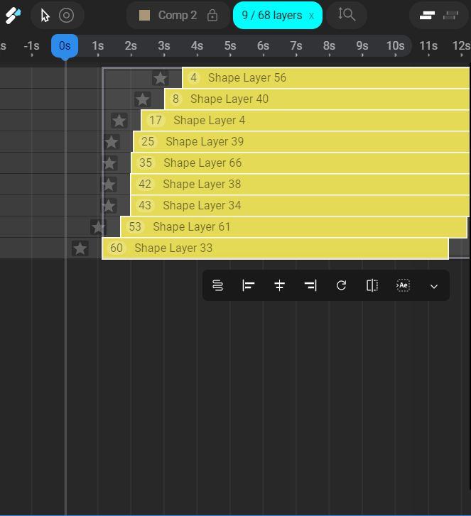Expand the floating toolbar chevron menu
The height and width of the screenshot is (516, 471).
(434, 286)
